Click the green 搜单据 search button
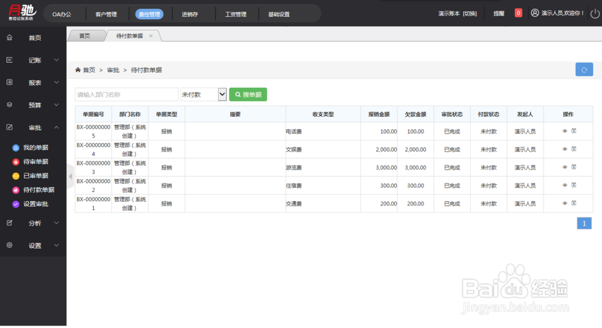The width and height of the screenshot is (602, 328). click(248, 94)
